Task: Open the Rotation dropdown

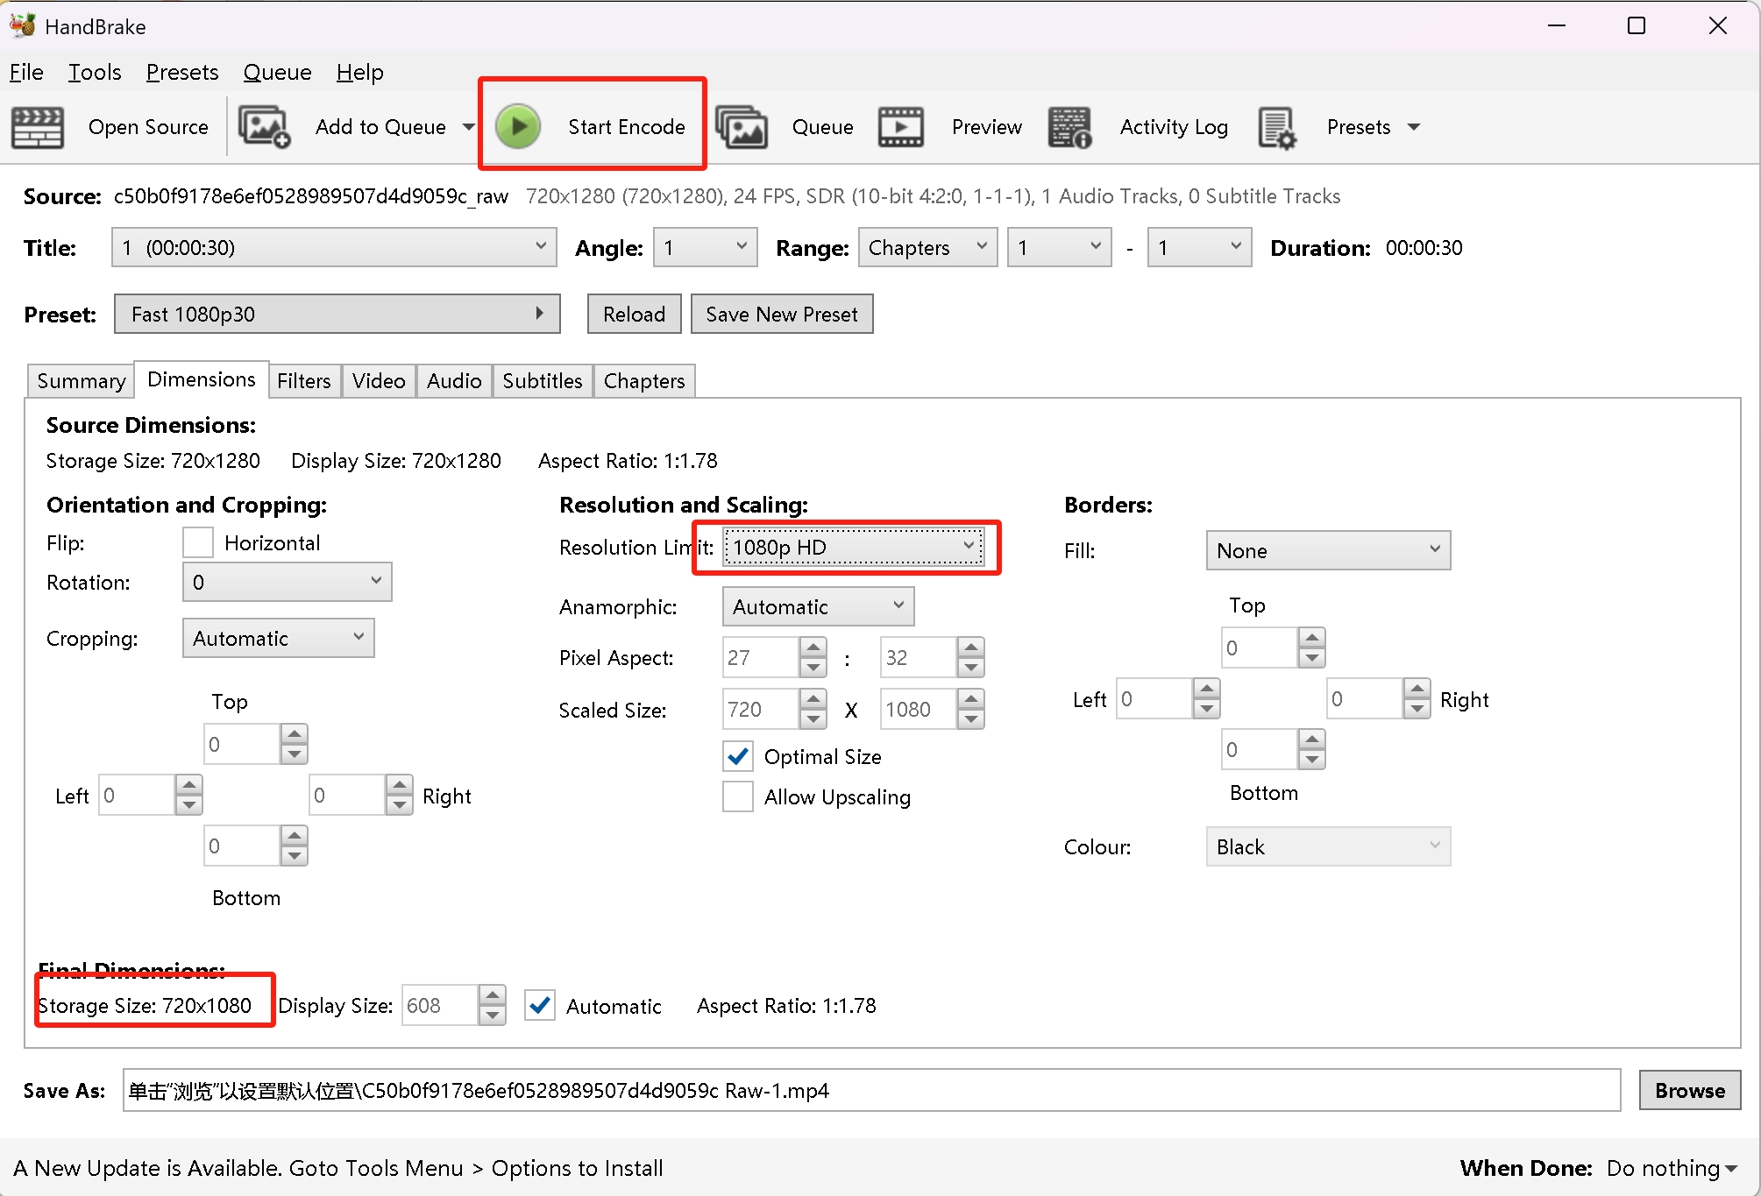Action: point(287,583)
